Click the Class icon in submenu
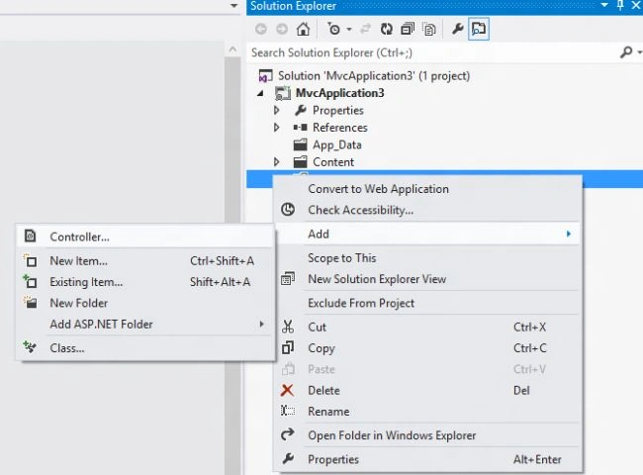Screen dimensions: 643x475 tap(30, 347)
